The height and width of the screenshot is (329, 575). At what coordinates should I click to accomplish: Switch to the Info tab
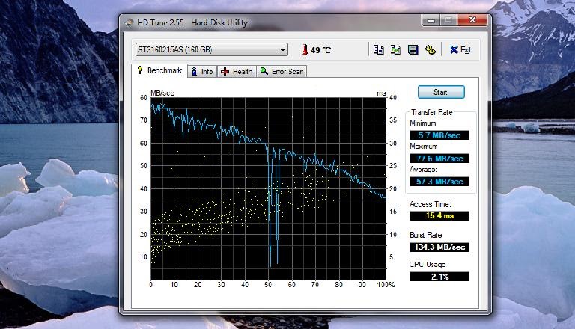coord(202,72)
